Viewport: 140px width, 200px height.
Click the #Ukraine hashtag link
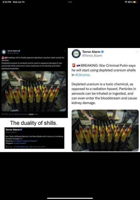coord(82,75)
